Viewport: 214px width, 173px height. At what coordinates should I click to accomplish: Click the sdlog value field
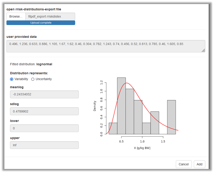point(42,111)
